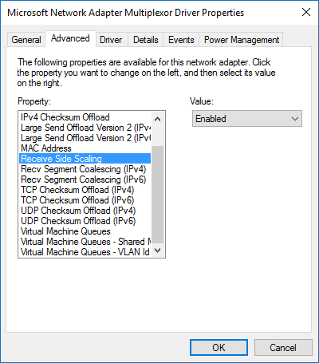319x363 pixels.
Task: Click the Cancel button
Action: coord(283,347)
